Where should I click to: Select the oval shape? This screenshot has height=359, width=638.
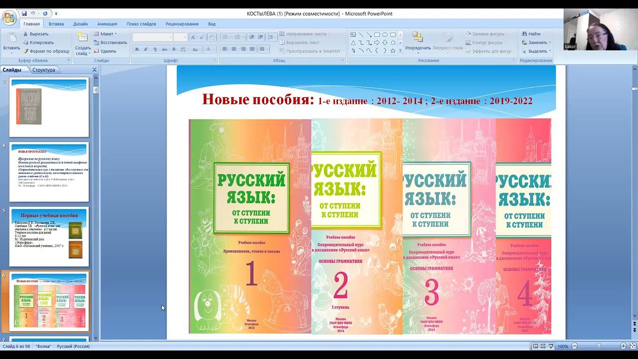(x=385, y=34)
